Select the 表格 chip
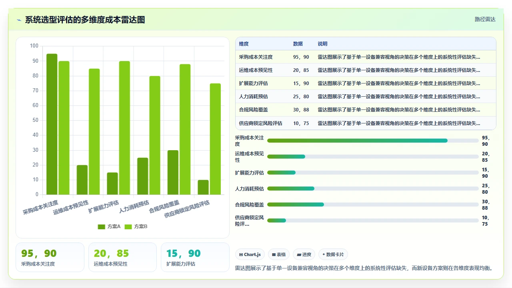The height and width of the screenshot is (288, 512). pos(279,254)
